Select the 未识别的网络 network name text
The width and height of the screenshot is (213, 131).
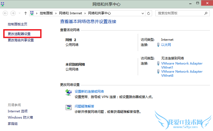tap(75, 65)
